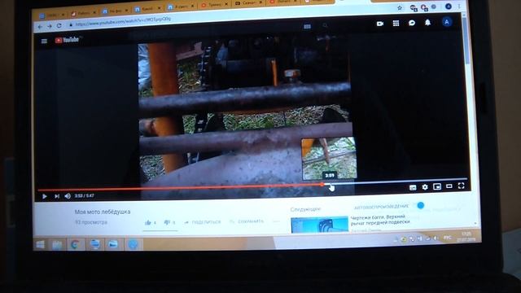Click the СОХРАНИТЬ save button
Screen dimensions: 521x293
click(247, 221)
